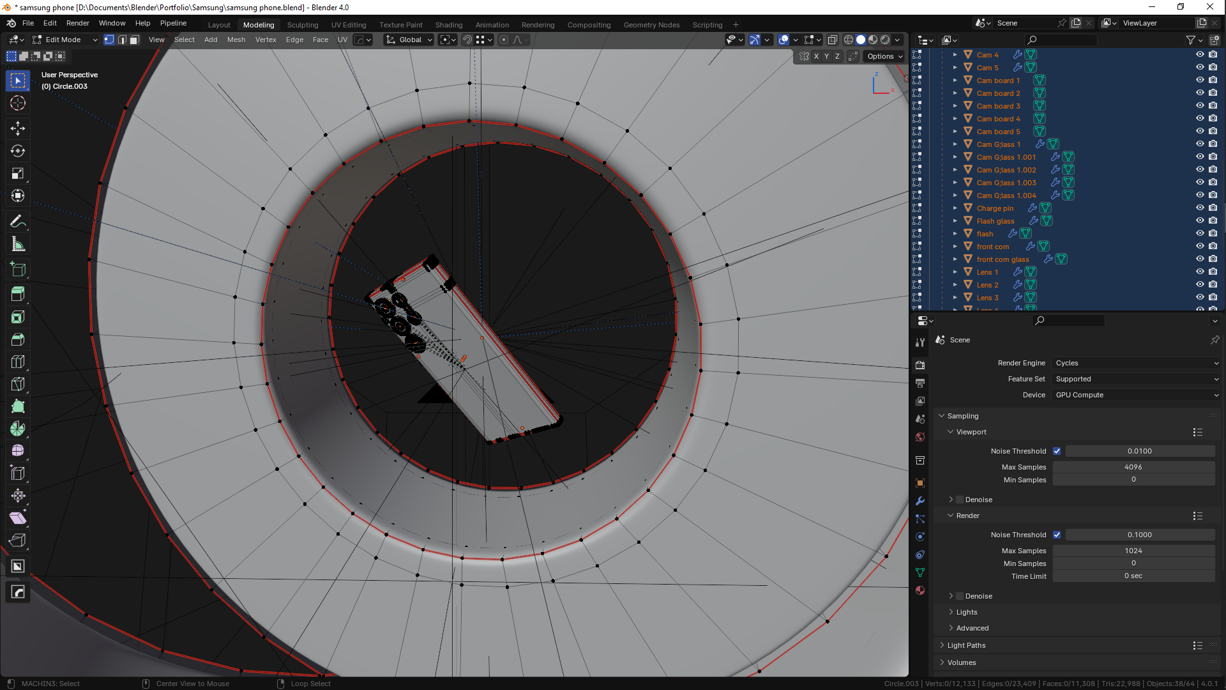Viewport: 1226px width, 690px height.
Task: Select the Cam G;lass 1.002 object
Action: pyautogui.click(x=1006, y=170)
